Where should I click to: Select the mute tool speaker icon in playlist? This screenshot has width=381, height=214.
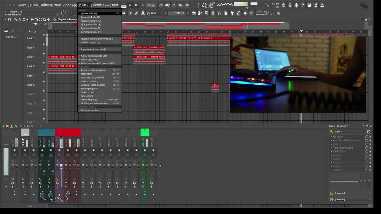[28, 19]
